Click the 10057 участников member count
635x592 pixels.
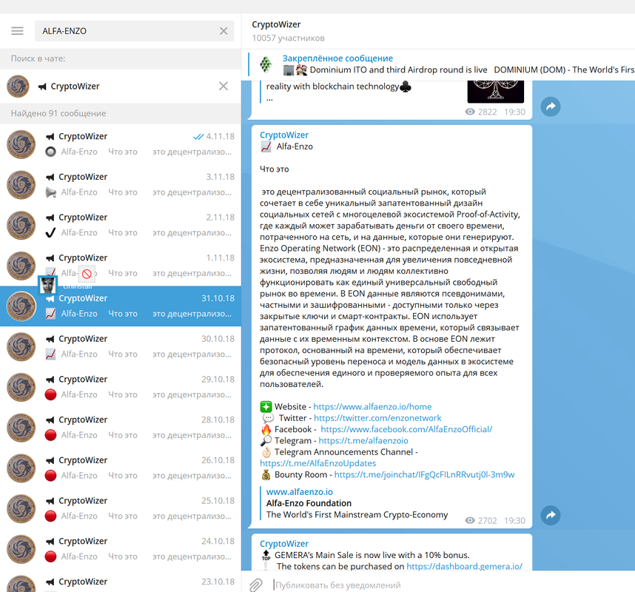[x=289, y=38]
